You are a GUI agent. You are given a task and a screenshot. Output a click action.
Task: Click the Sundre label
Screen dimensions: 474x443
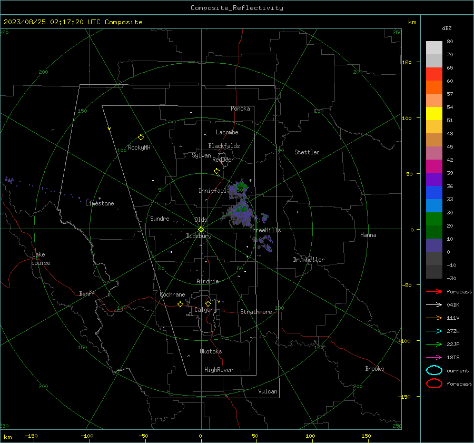(160, 218)
